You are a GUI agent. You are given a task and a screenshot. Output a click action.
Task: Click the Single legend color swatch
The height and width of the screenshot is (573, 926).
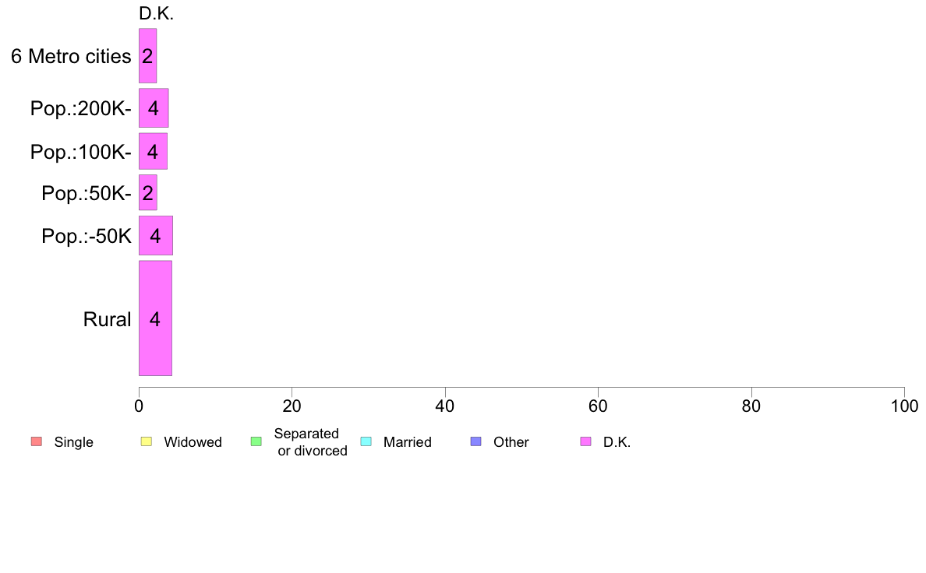click(36, 442)
